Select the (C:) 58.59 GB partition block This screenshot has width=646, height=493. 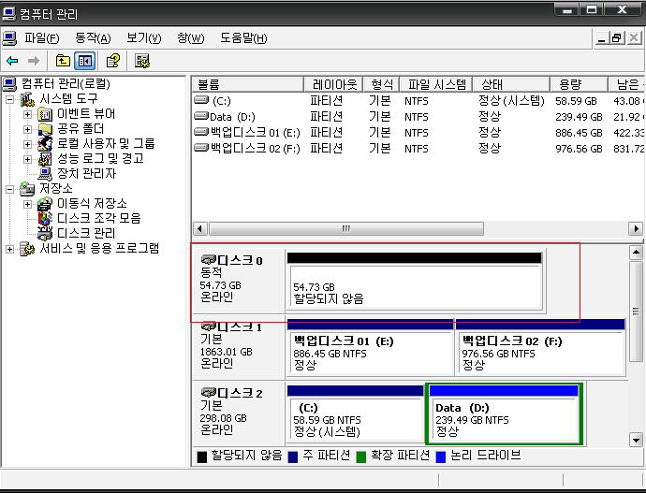pos(355,414)
